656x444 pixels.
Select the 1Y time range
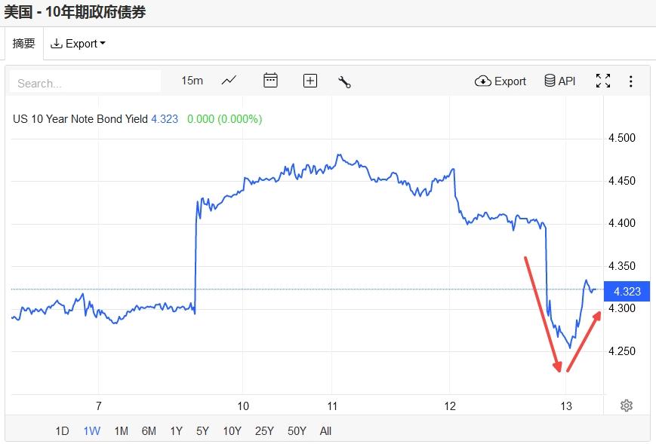176,431
